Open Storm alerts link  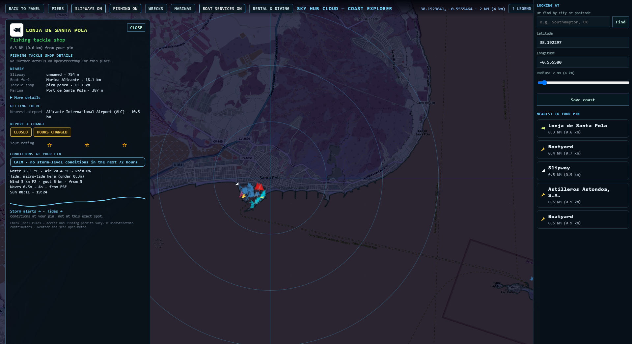click(25, 211)
